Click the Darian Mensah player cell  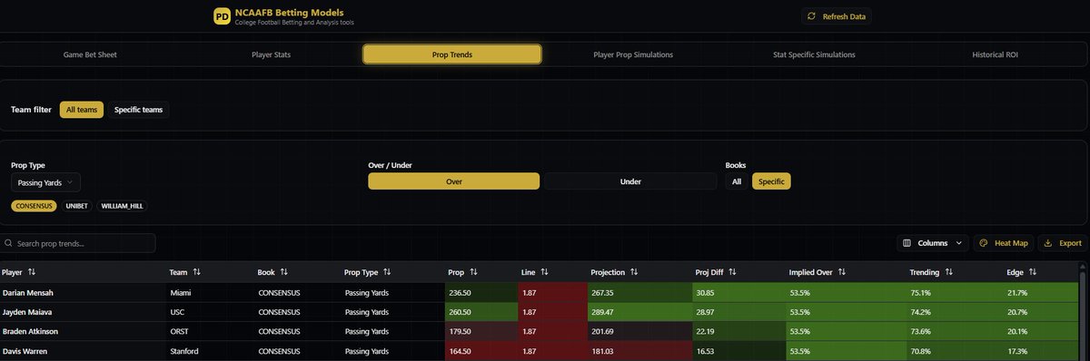tap(84, 293)
